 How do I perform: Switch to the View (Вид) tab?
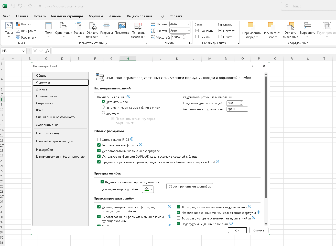tap(161, 16)
